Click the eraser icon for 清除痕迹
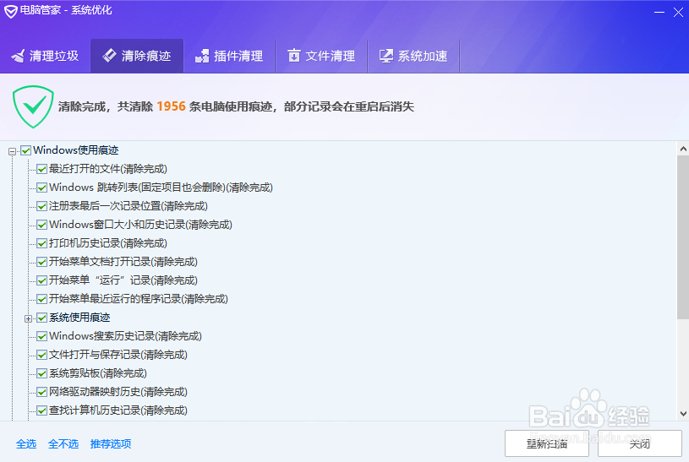This screenshot has width=689, height=462. (109, 56)
